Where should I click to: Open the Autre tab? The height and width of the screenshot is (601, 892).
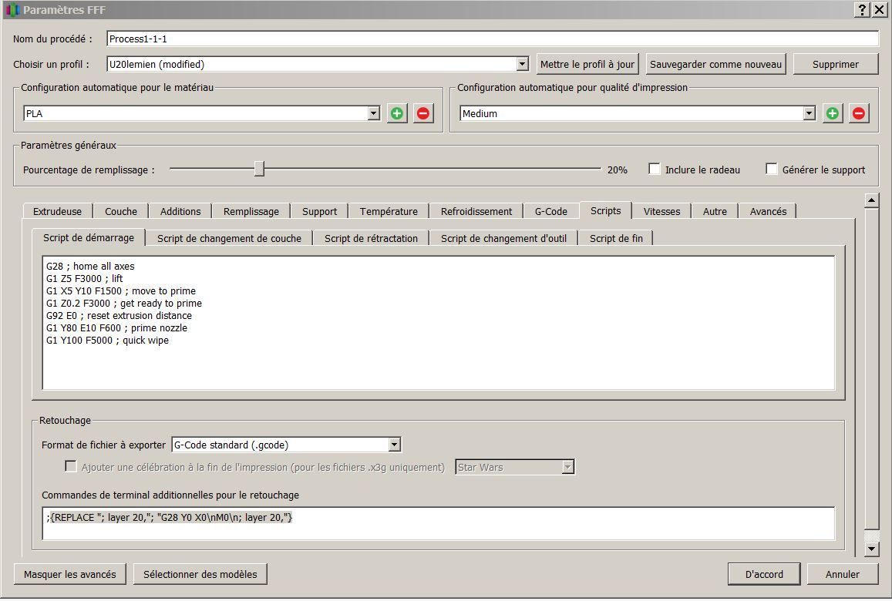(715, 212)
